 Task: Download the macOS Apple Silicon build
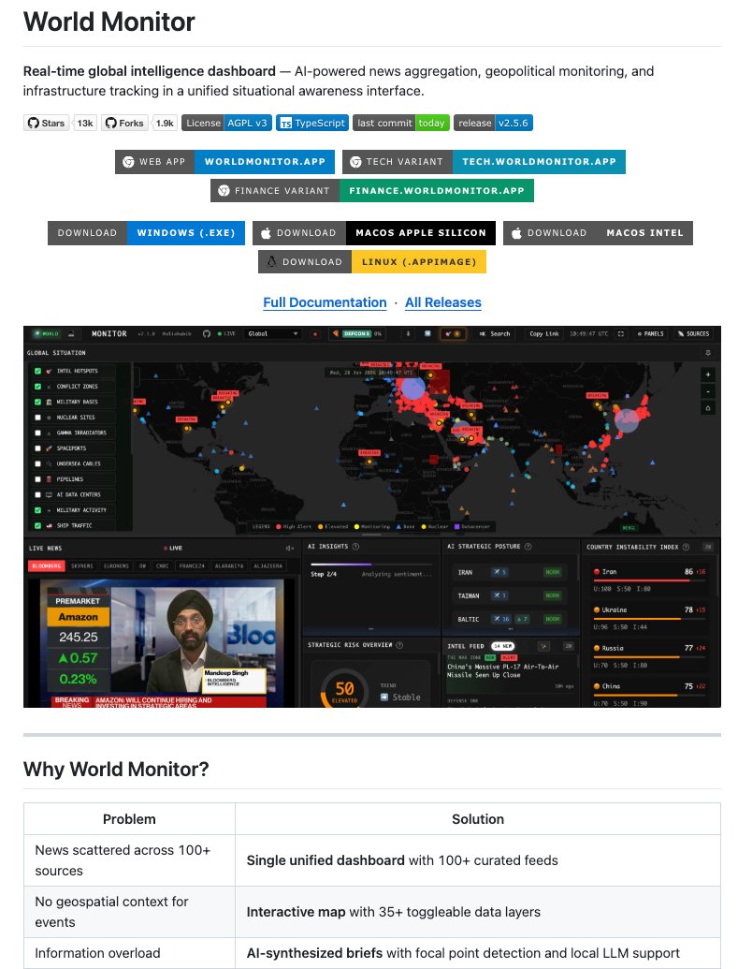coord(374,233)
